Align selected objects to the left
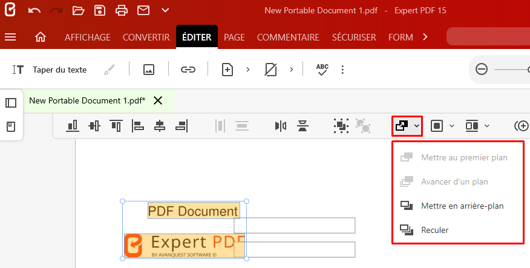The width and height of the screenshot is (530, 268). 137,126
